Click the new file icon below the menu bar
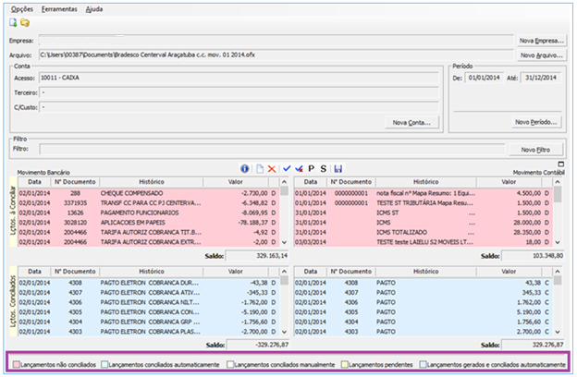The image size is (577, 377). pos(13,22)
